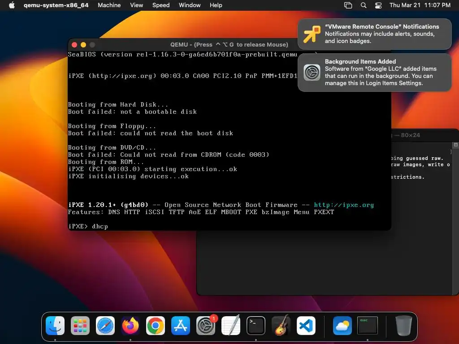
Task: Open Control Center icon in menu bar
Action: [x=378, y=5]
